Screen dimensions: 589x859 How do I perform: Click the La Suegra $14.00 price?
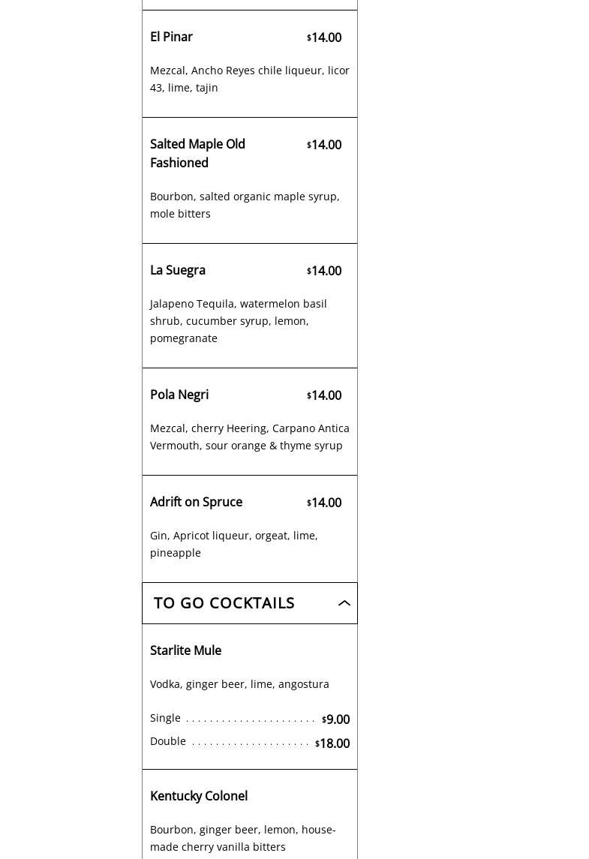pyautogui.click(x=324, y=271)
